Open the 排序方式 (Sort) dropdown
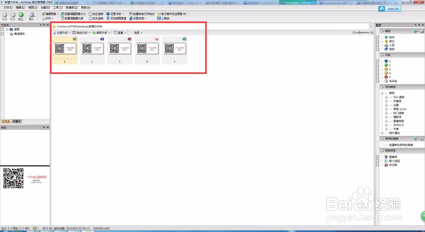This screenshot has width=425, height=232. (x=101, y=33)
